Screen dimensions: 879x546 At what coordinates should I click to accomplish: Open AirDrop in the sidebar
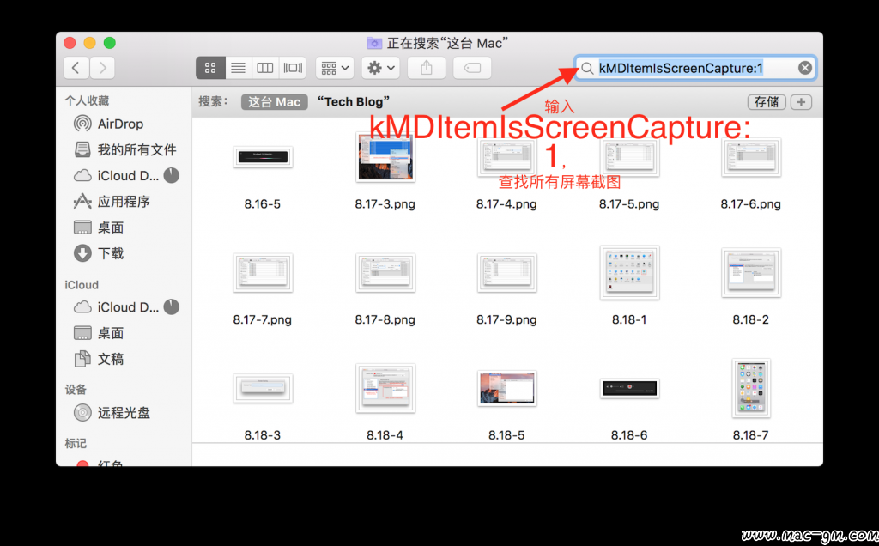120,124
